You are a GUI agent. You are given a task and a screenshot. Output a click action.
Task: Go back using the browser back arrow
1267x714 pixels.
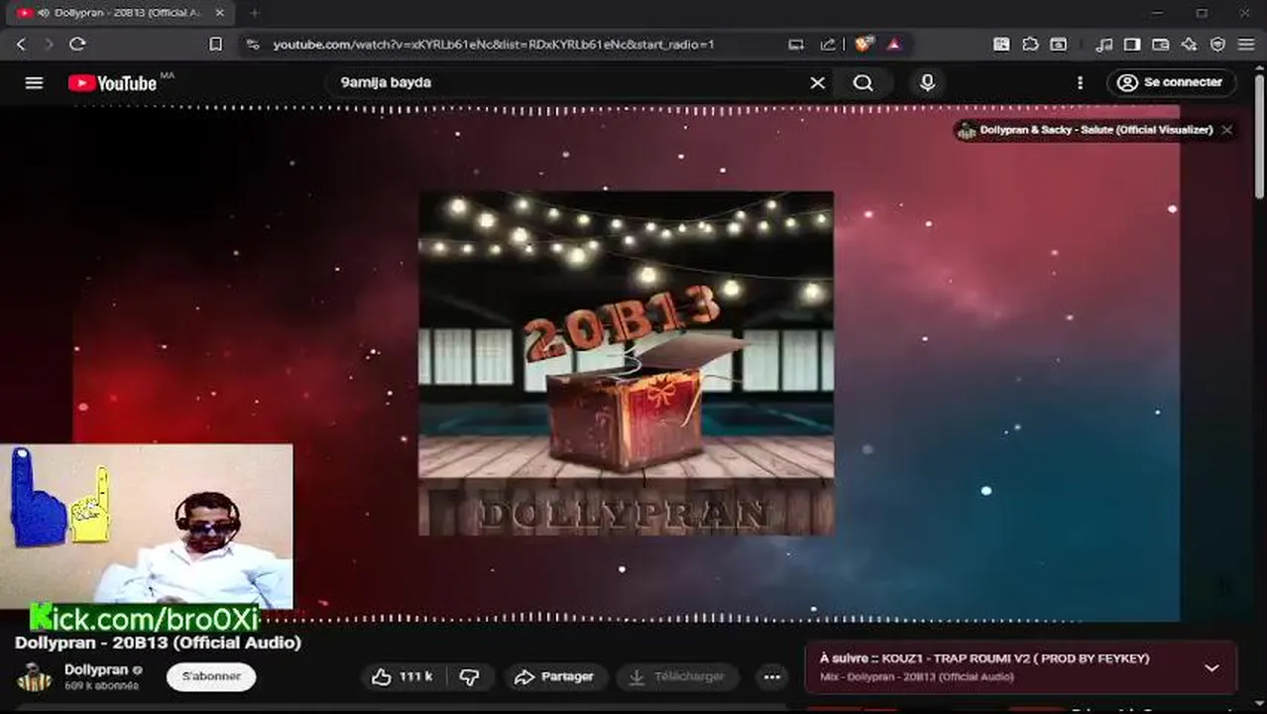click(x=21, y=44)
